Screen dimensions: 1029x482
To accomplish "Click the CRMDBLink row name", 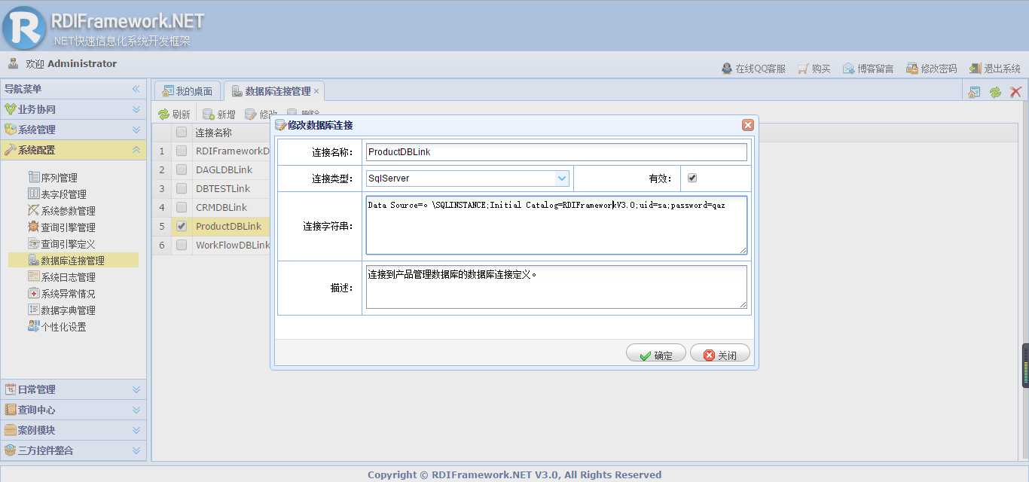I will click(x=221, y=207).
